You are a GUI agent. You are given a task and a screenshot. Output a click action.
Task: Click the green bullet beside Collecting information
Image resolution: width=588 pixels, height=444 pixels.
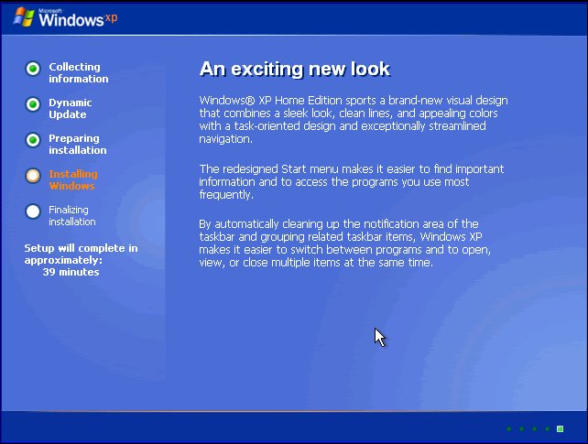[x=33, y=69]
